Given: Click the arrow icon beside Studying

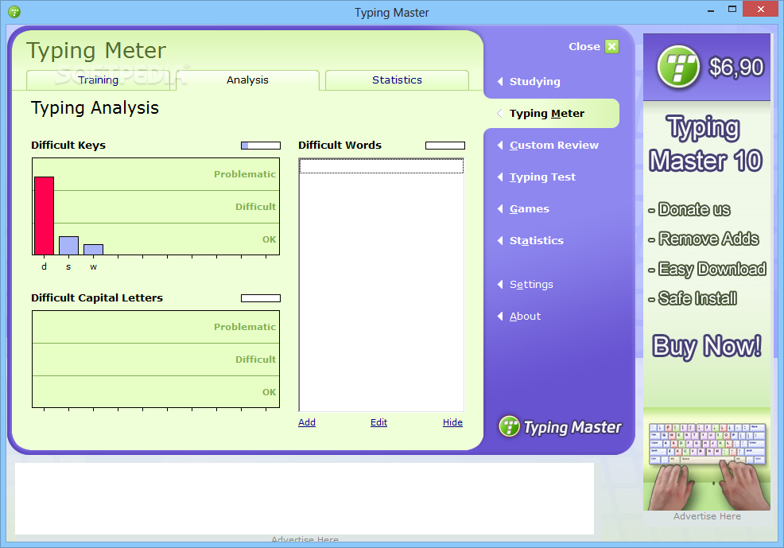Looking at the screenshot, I should [x=500, y=81].
